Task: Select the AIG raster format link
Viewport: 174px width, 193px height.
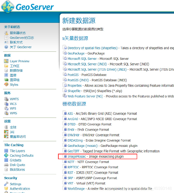Action: click(70, 114)
